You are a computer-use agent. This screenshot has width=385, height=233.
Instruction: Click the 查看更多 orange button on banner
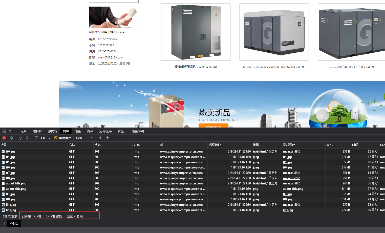[x=213, y=126]
